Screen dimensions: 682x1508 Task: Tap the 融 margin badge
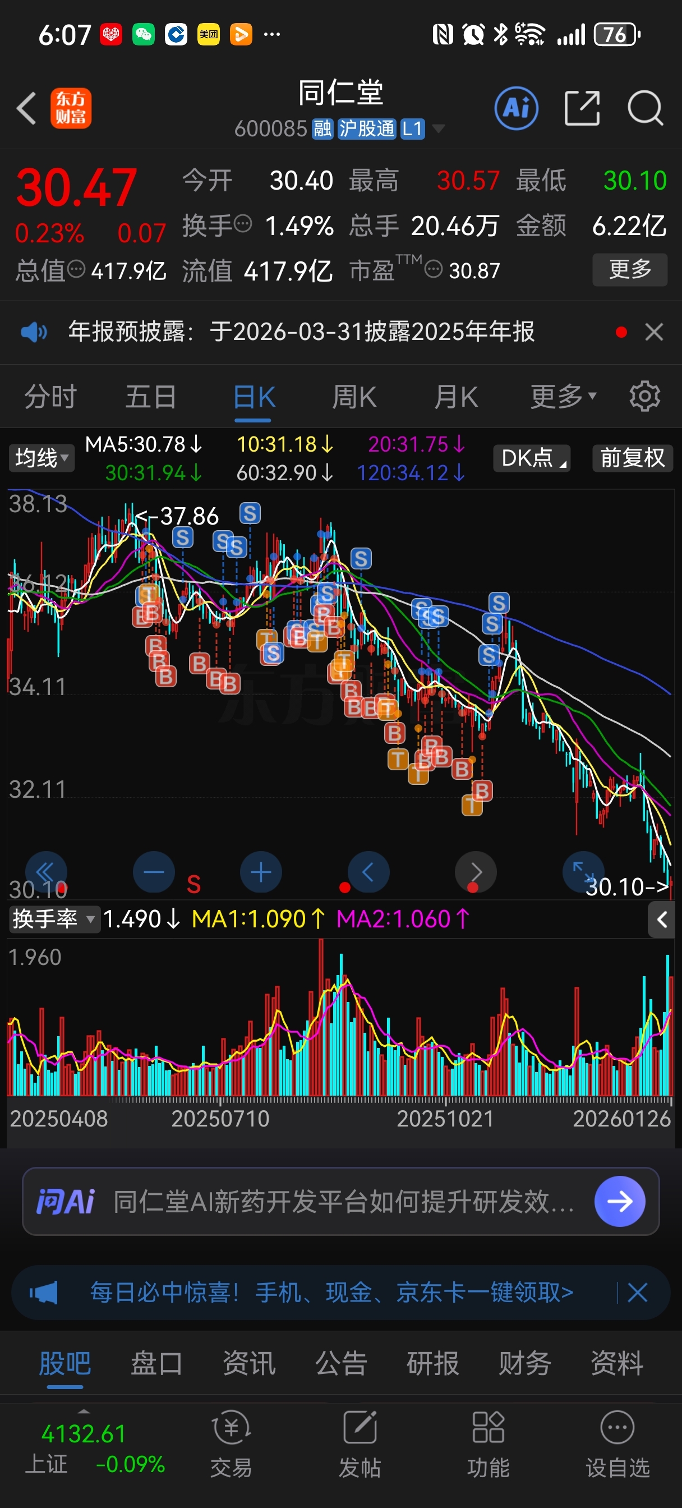pos(322,128)
